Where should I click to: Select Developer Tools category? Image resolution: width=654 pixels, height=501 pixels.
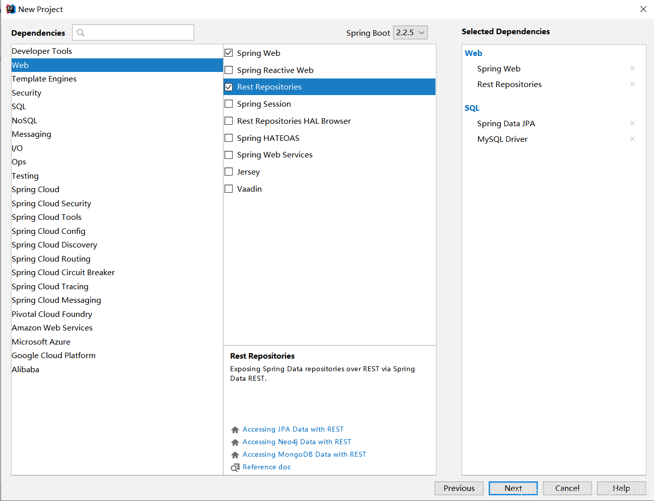pos(117,51)
